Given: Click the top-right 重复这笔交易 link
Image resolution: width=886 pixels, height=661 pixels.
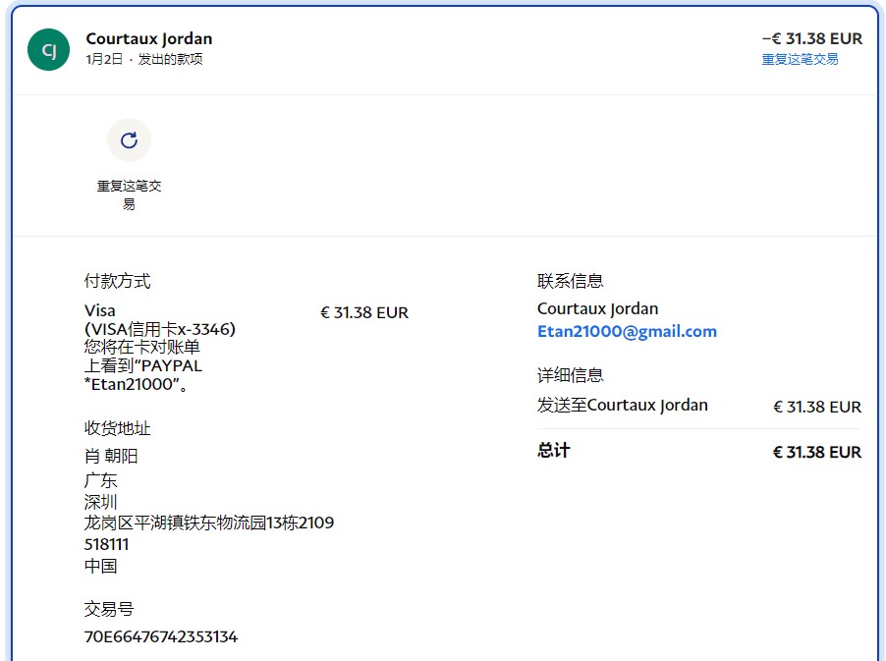Looking at the screenshot, I should [800, 59].
